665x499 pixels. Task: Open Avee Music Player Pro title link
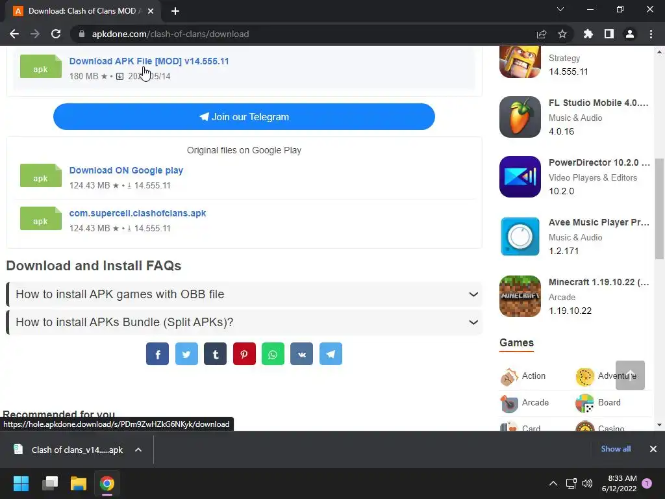point(599,222)
